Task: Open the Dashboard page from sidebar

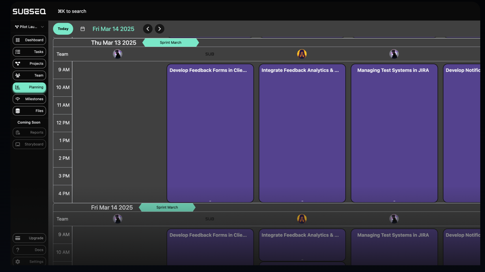Action: click(29, 40)
